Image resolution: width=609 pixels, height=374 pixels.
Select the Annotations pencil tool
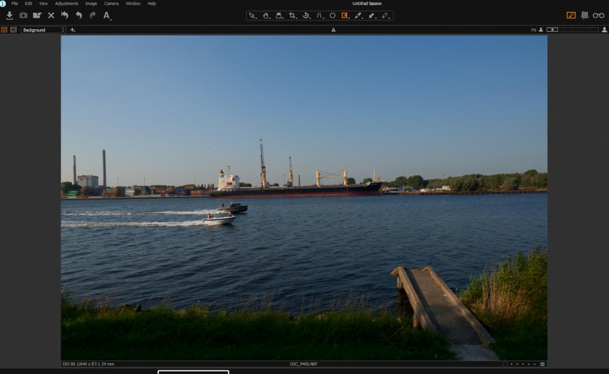pyautogui.click(x=385, y=16)
